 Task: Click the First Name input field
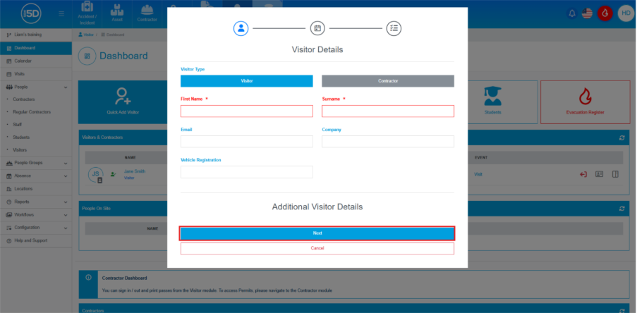tap(246, 111)
